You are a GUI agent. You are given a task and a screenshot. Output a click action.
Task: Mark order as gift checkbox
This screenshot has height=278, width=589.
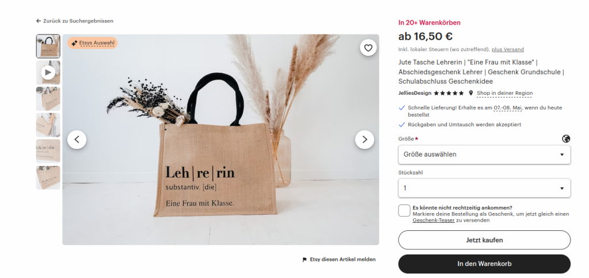tap(404, 210)
